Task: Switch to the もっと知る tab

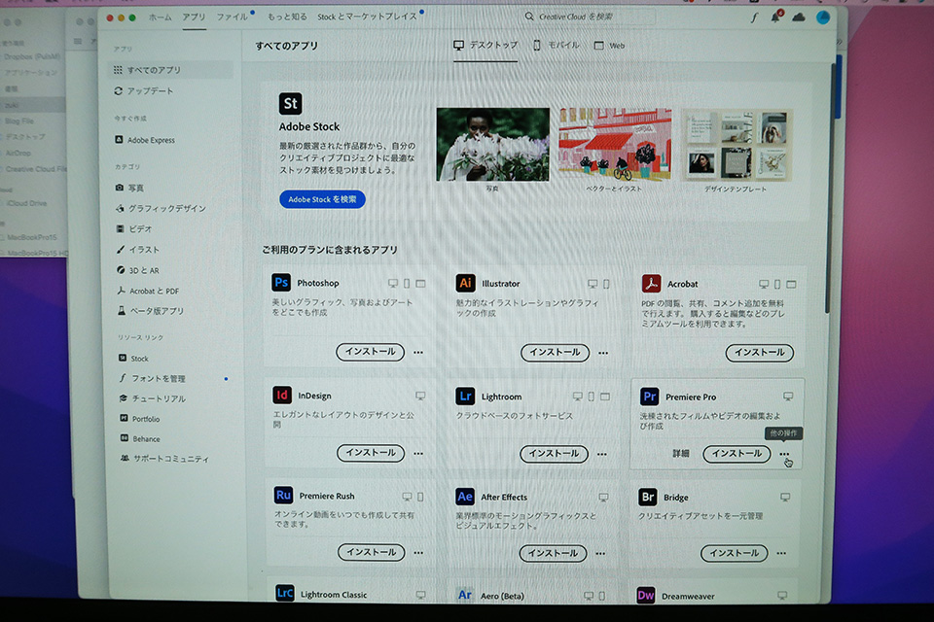Action: [287, 17]
